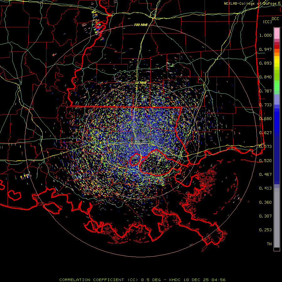282x282 pixels.
Task: Click the 0.787 scale value
Action: [x=265, y=91]
